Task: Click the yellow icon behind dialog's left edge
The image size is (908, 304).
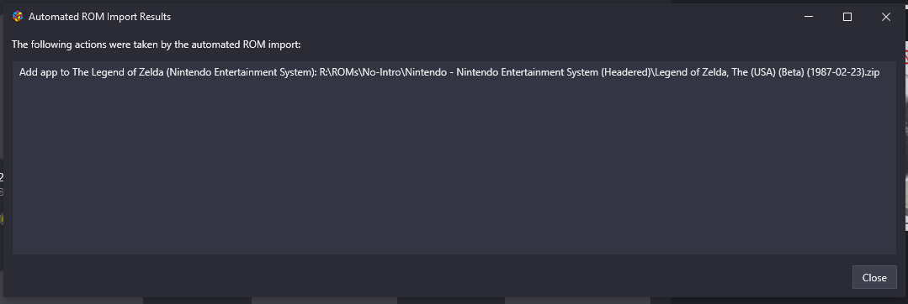Action: 2,218
